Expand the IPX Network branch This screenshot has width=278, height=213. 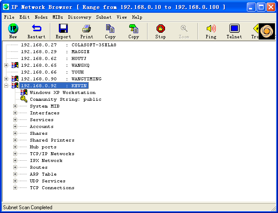click(15, 161)
